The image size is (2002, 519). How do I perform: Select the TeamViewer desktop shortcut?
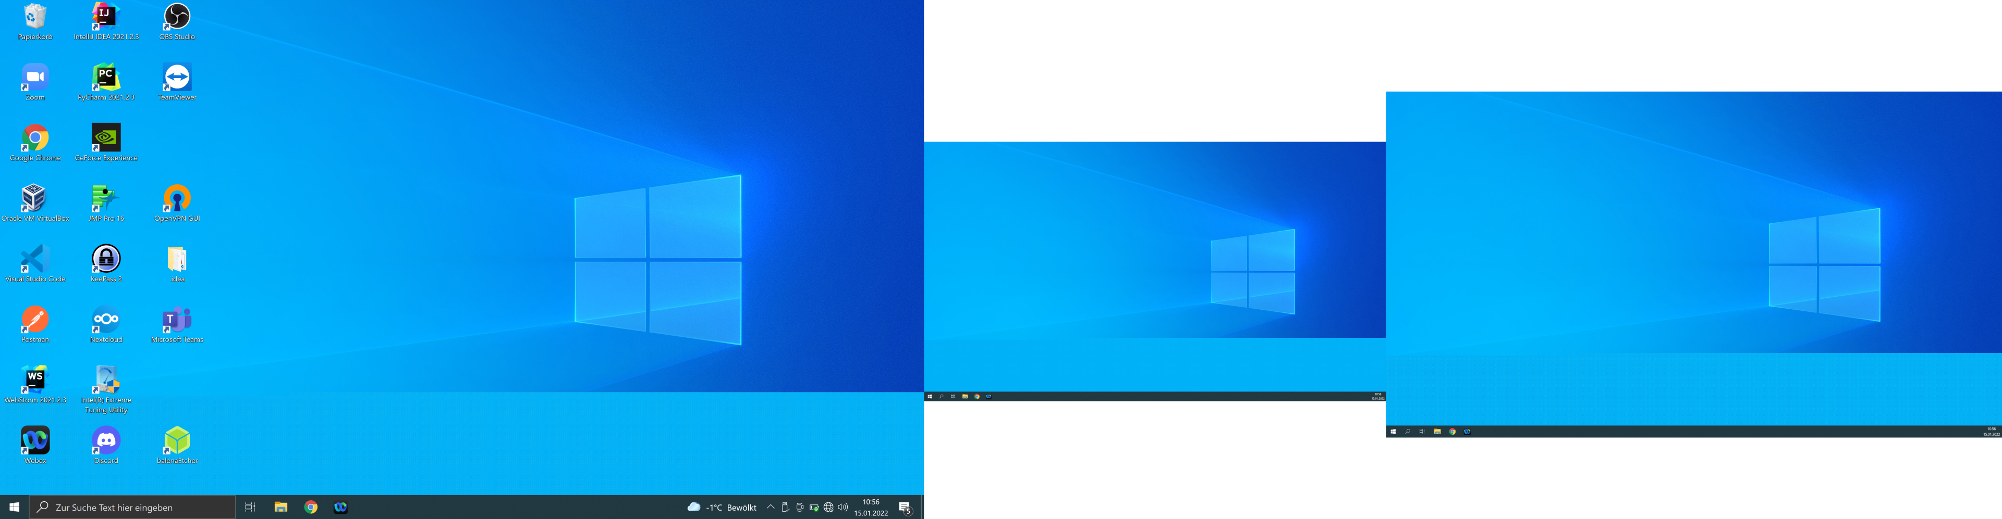[177, 82]
